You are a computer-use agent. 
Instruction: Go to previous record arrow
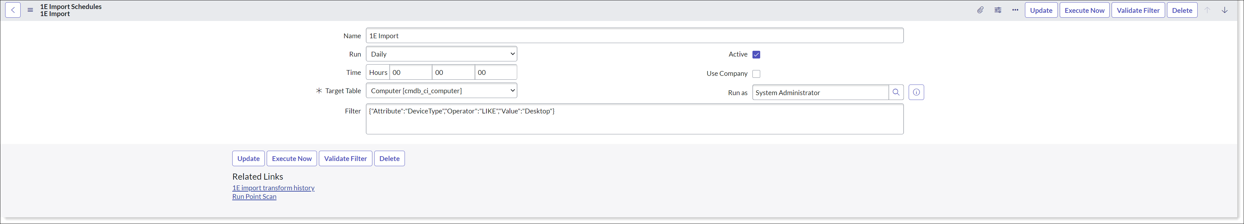pos(1207,10)
